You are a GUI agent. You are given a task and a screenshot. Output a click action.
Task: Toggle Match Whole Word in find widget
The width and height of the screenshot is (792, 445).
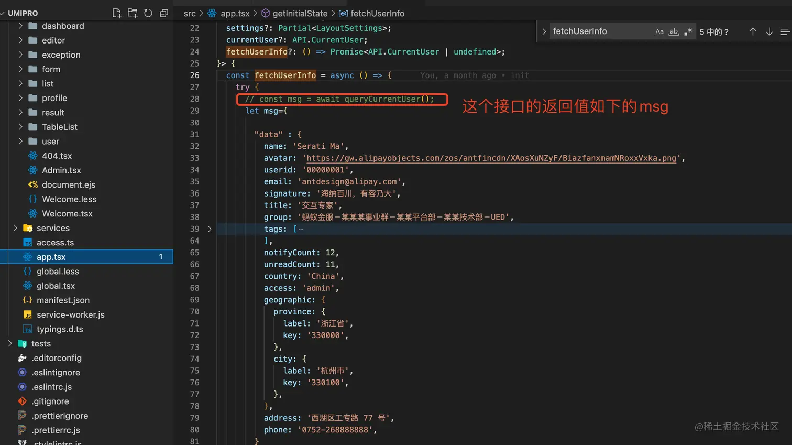674,31
